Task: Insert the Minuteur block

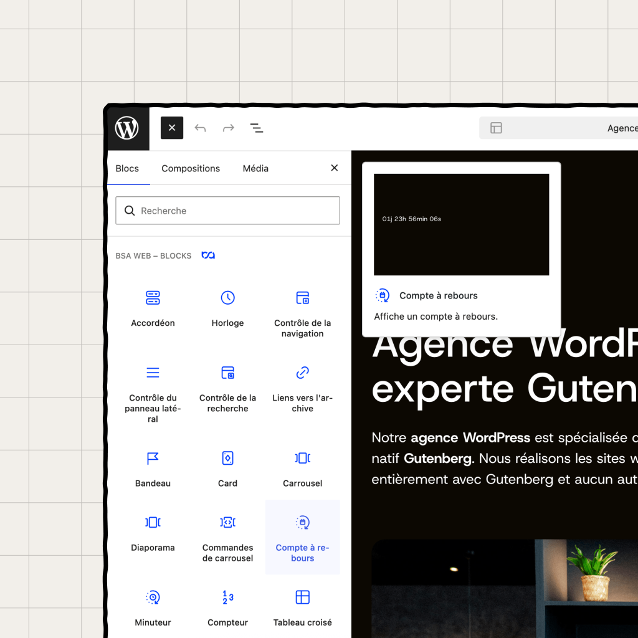Action: click(x=153, y=606)
